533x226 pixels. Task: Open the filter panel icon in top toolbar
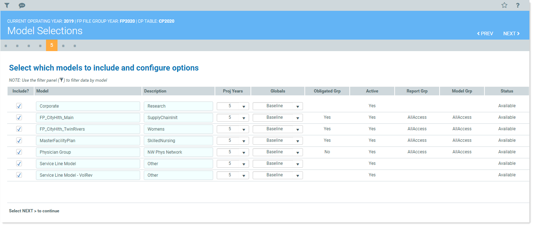coord(7,5)
